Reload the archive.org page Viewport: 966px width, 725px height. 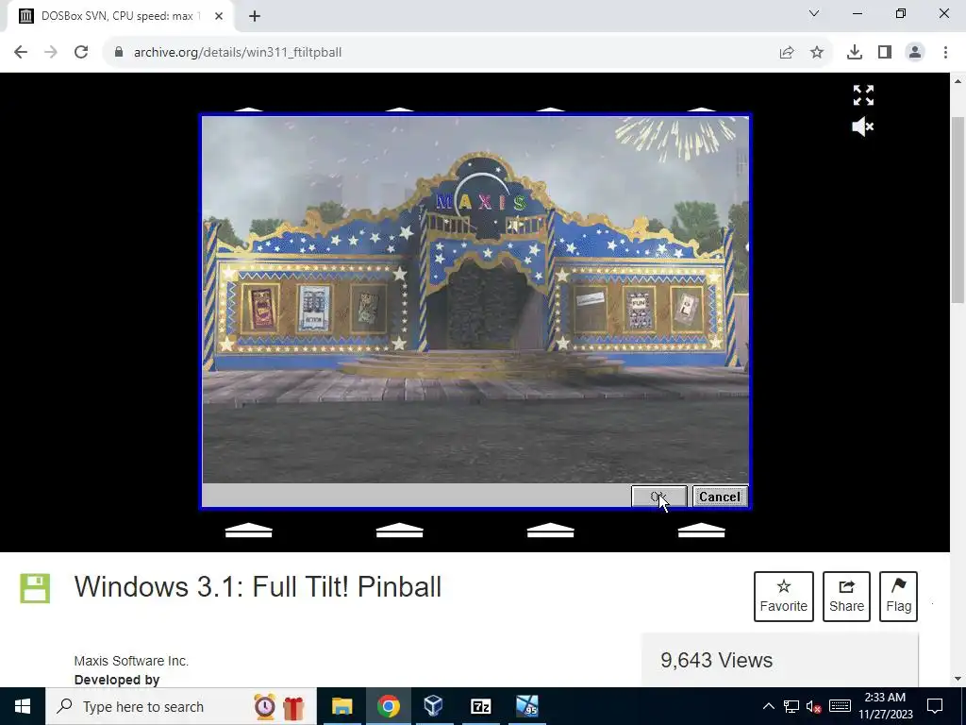[81, 53]
